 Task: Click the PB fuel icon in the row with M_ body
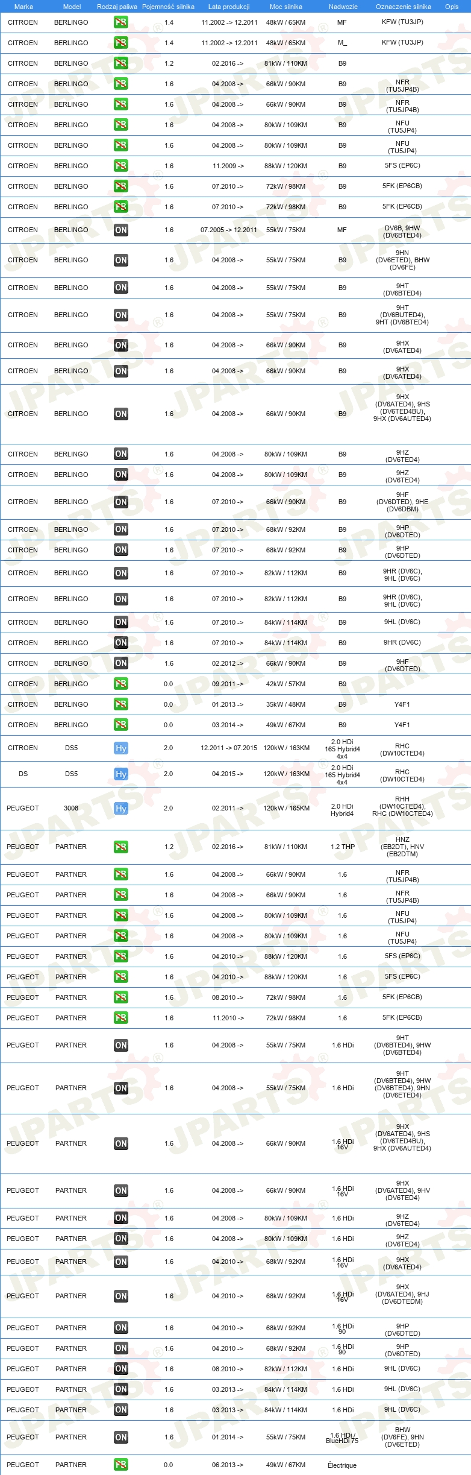tap(120, 43)
